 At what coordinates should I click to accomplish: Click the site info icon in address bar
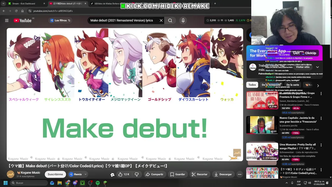click(30, 11)
